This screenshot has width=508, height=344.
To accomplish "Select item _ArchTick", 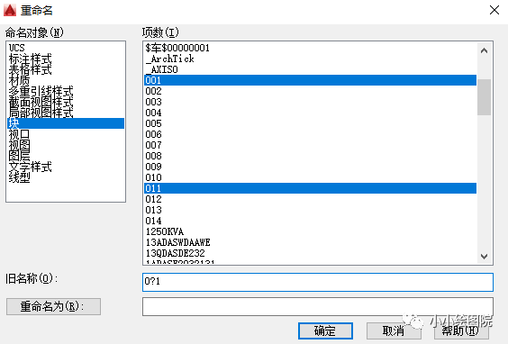I will tap(310, 59).
